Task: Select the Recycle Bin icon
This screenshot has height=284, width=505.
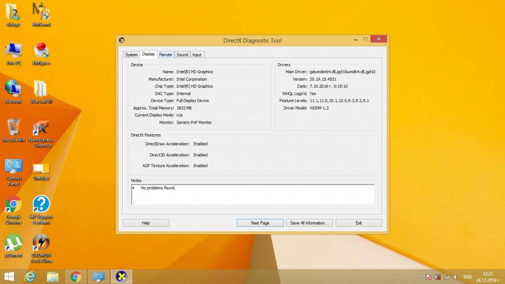Action: (x=13, y=130)
